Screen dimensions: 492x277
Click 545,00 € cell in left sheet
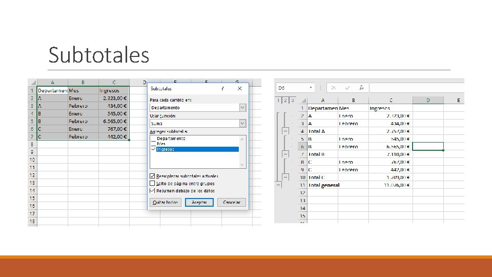tap(114, 114)
